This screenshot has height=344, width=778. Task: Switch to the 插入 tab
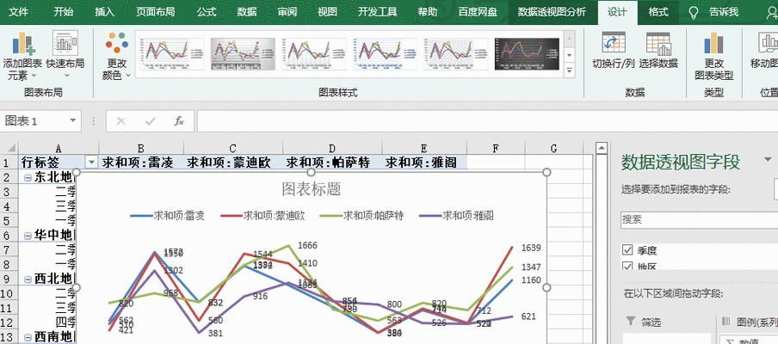click(104, 12)
